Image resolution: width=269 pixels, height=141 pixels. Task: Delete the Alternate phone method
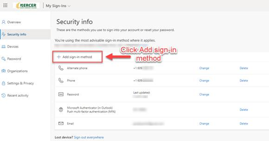click(243, 68)
